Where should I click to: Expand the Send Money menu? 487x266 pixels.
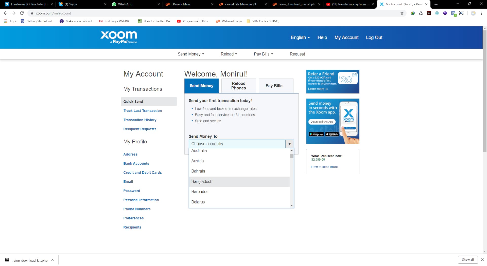(191, 54)
